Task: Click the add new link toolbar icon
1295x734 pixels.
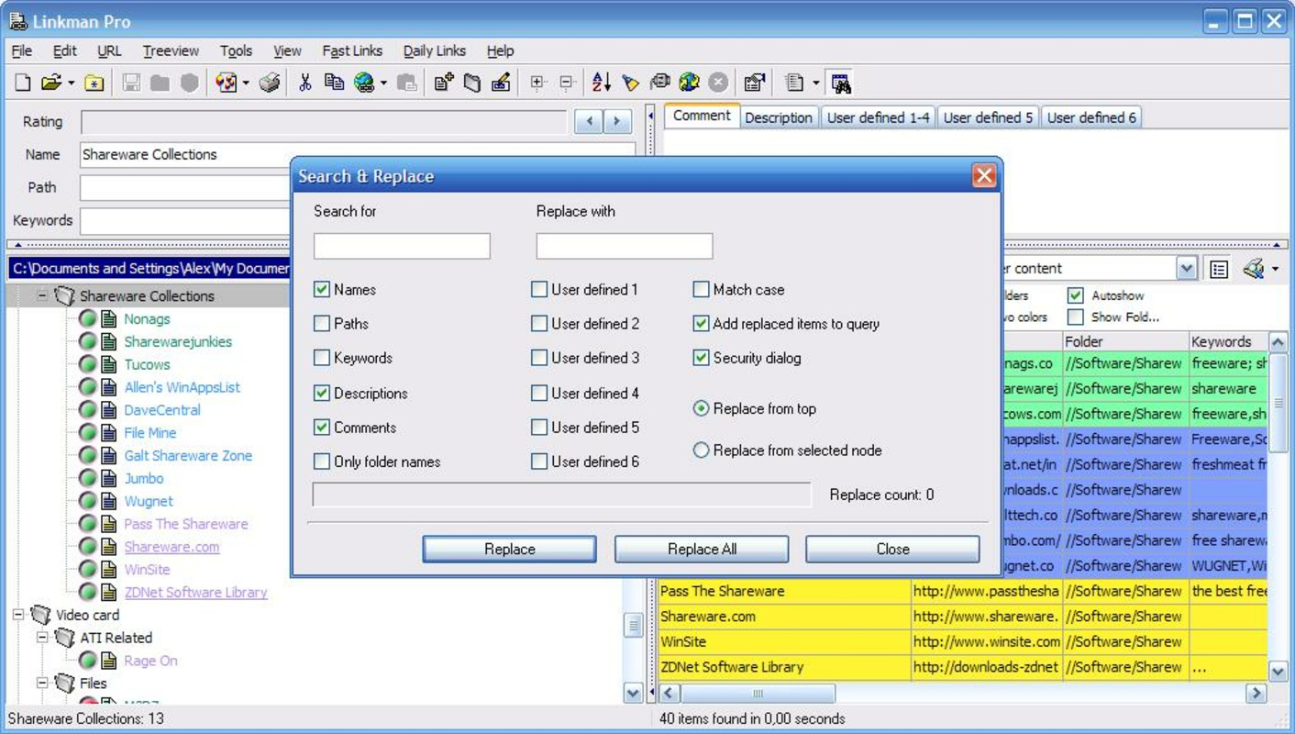Action: click(x=444, y=83)
